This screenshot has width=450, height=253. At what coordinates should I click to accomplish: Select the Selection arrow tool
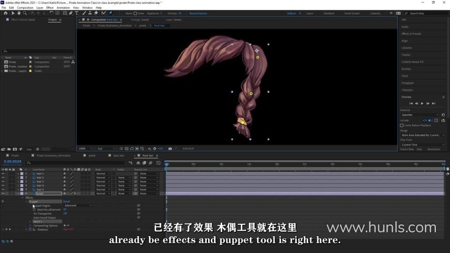(13, 13)
